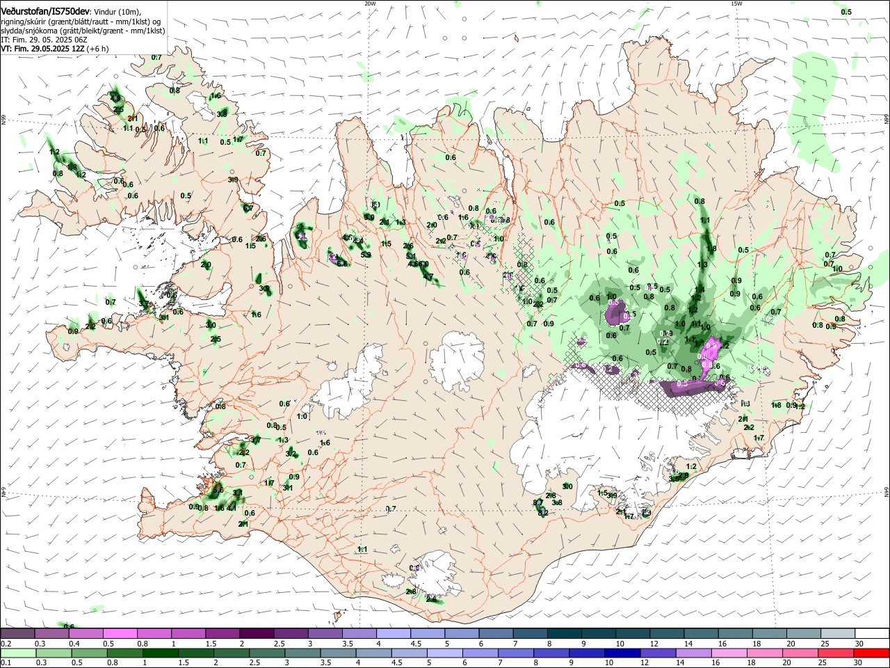Pick top legend swatch between 8 and 9
The height and width of the screenshot is (668, 890).
(x=565, y=634)
